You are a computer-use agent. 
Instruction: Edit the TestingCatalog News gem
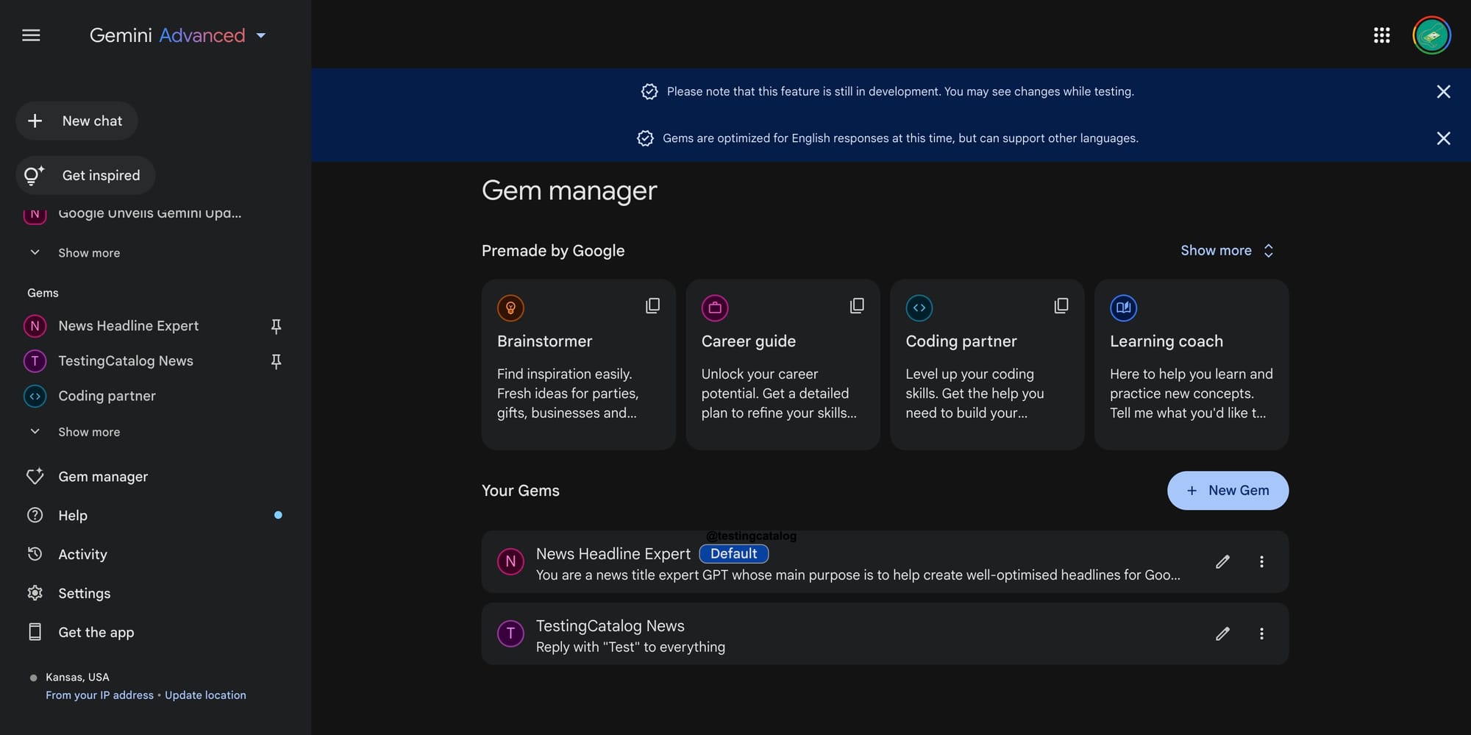[x=1222, y=634]
